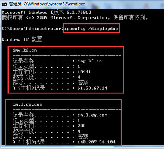Click the cmd.exe icon in the title bar
164x149 pixels.
pos(4,4)
